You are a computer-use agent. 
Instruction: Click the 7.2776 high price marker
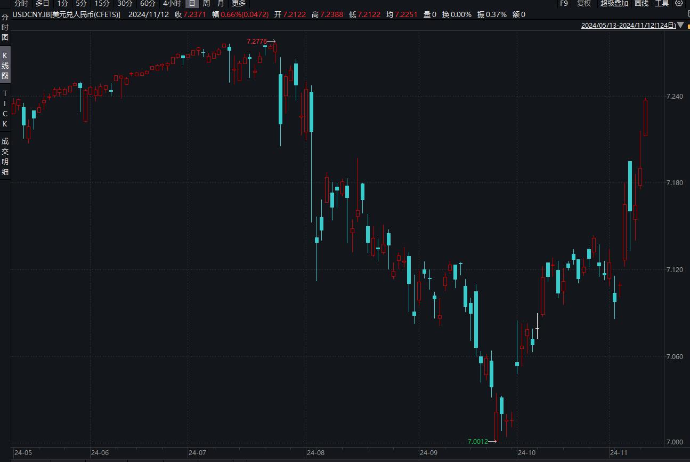257,41
